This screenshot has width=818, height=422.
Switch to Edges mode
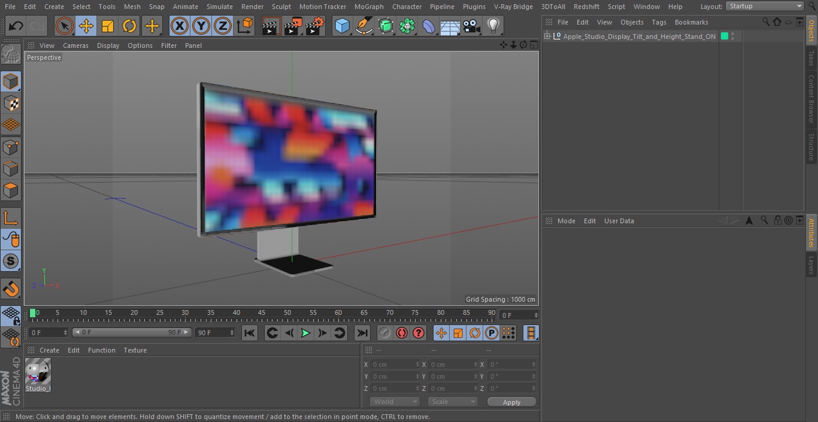pos(11,169)
